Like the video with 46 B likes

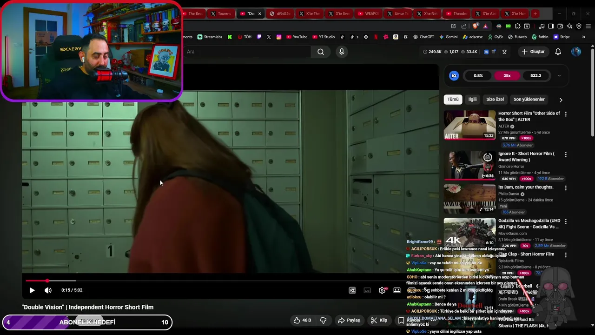[x=302, y=320]
